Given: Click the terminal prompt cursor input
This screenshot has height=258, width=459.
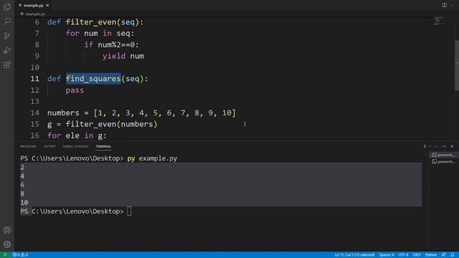Looking at the screenshot, I should pos(129,211).
